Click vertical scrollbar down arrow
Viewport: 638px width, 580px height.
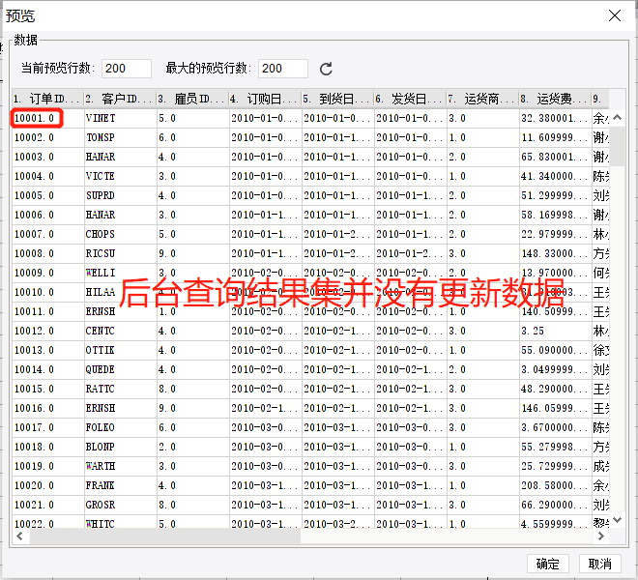618,520
